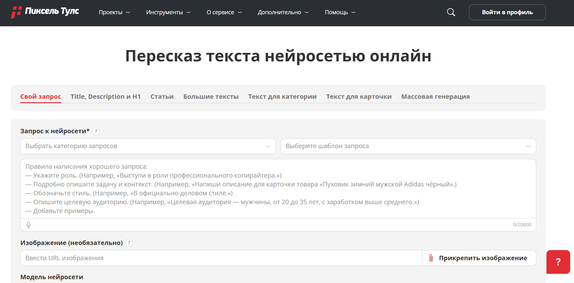Select the Массовая генерация tab

435,97
